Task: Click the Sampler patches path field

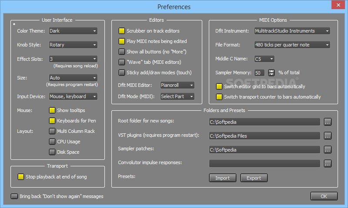Action: click(x=264, y=150)
